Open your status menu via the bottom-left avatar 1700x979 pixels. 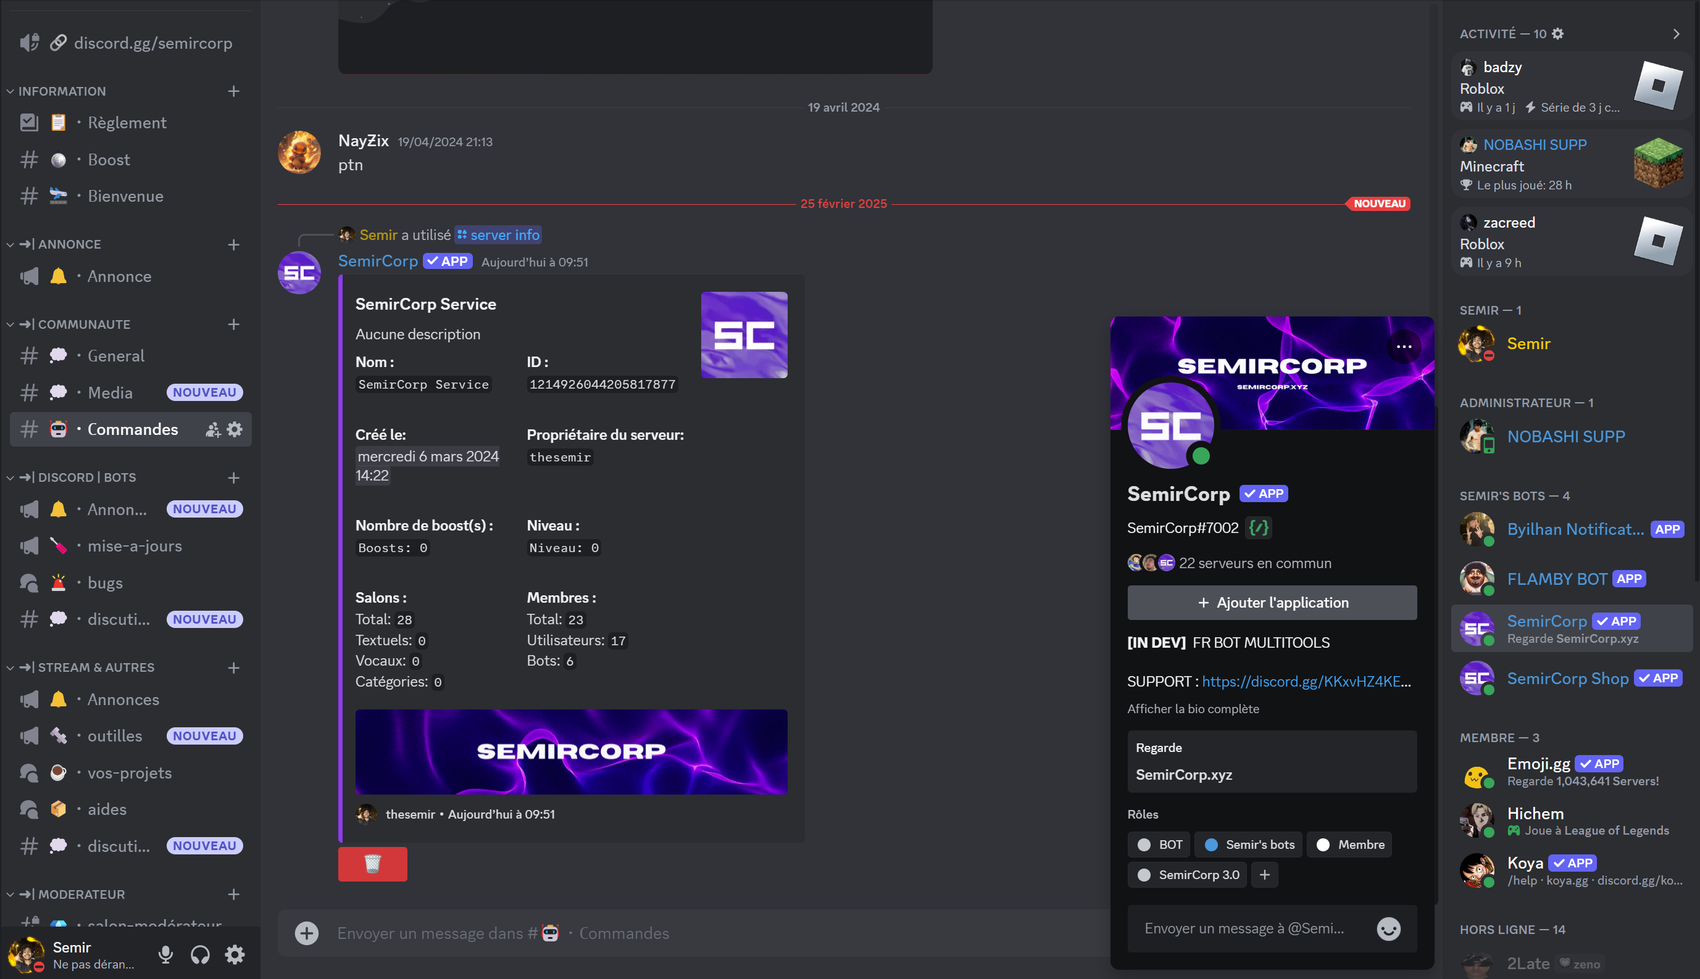tap(27, 954)
